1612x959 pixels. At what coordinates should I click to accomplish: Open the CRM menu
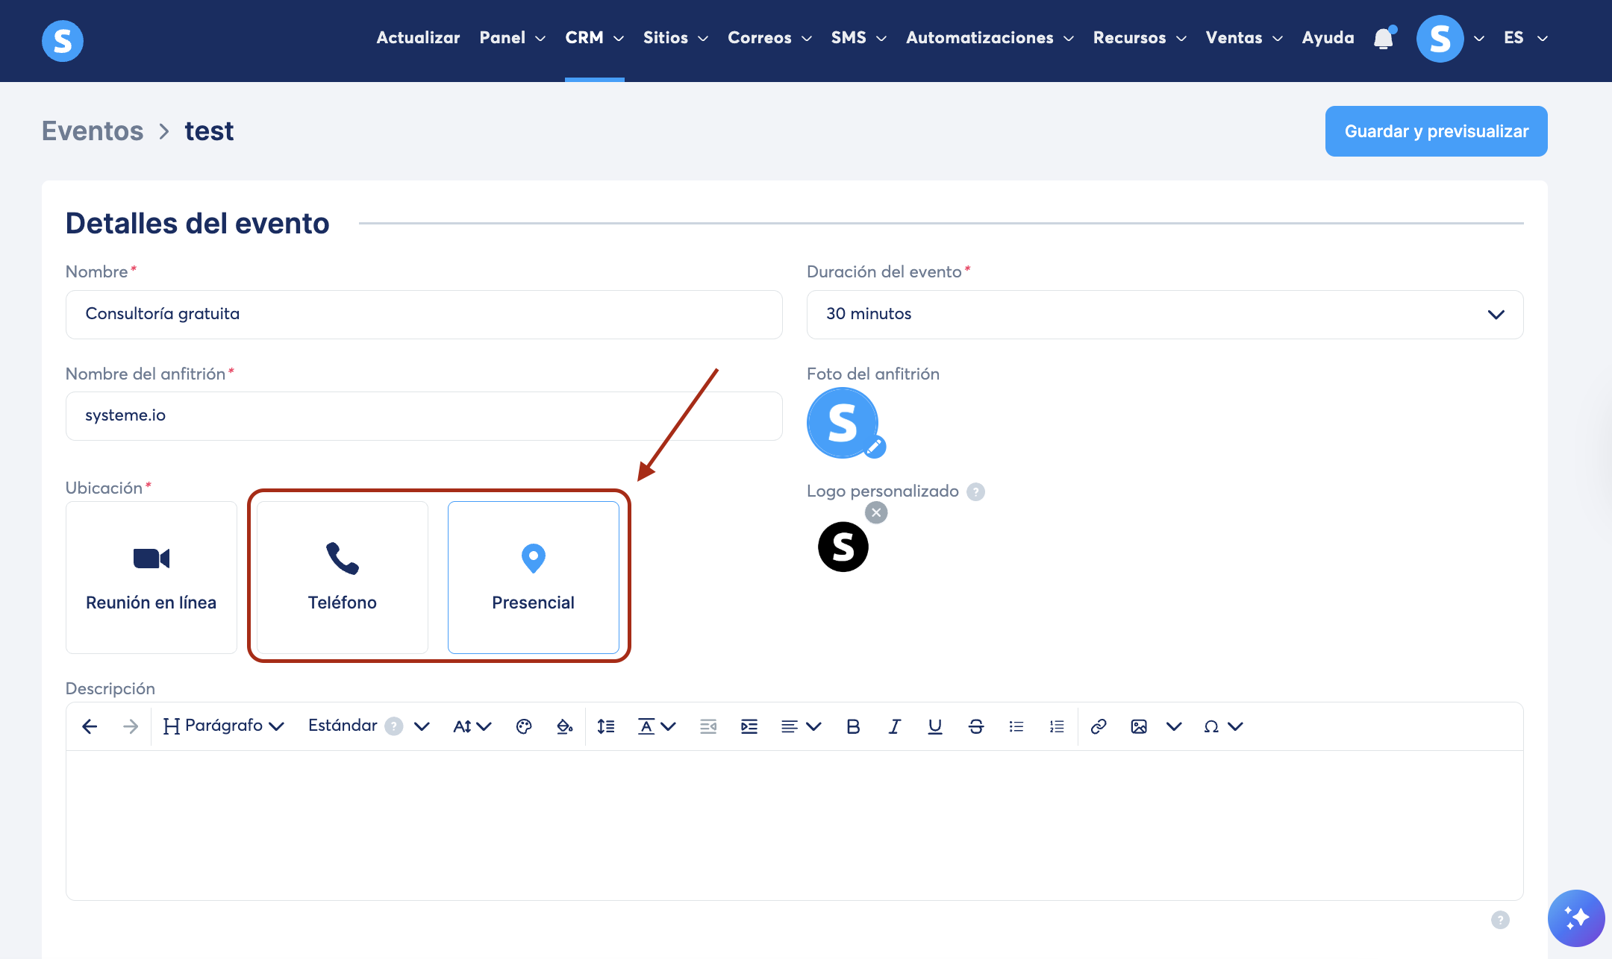(x=594, y=37)
